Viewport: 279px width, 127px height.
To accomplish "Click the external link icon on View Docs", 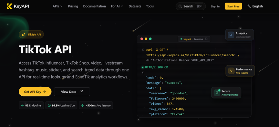I will tap(81, 92).
